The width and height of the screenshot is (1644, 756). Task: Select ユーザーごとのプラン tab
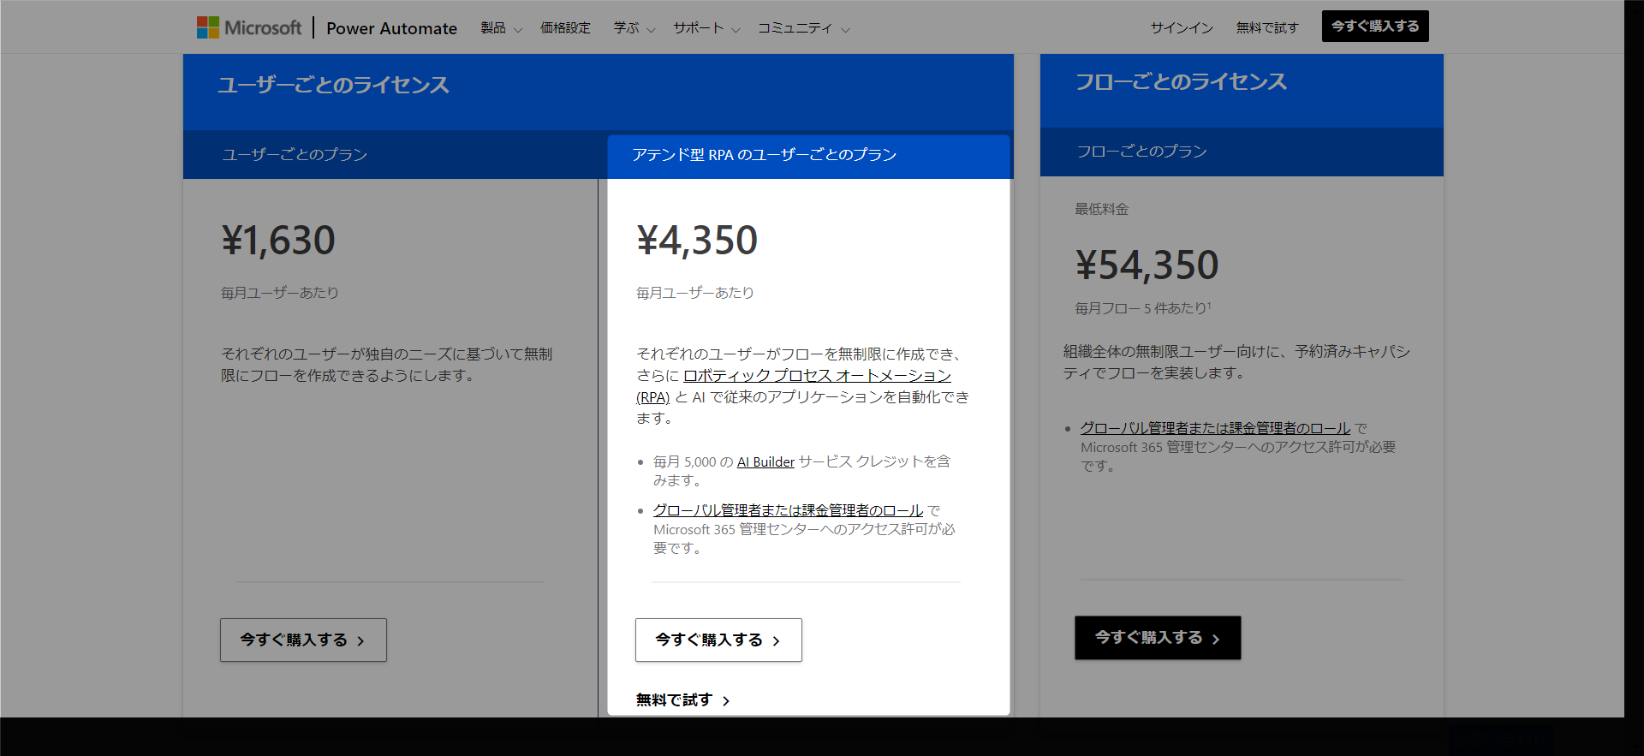pos(295,155)
